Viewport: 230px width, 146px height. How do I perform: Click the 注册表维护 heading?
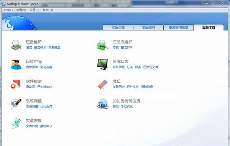point(122,42)
